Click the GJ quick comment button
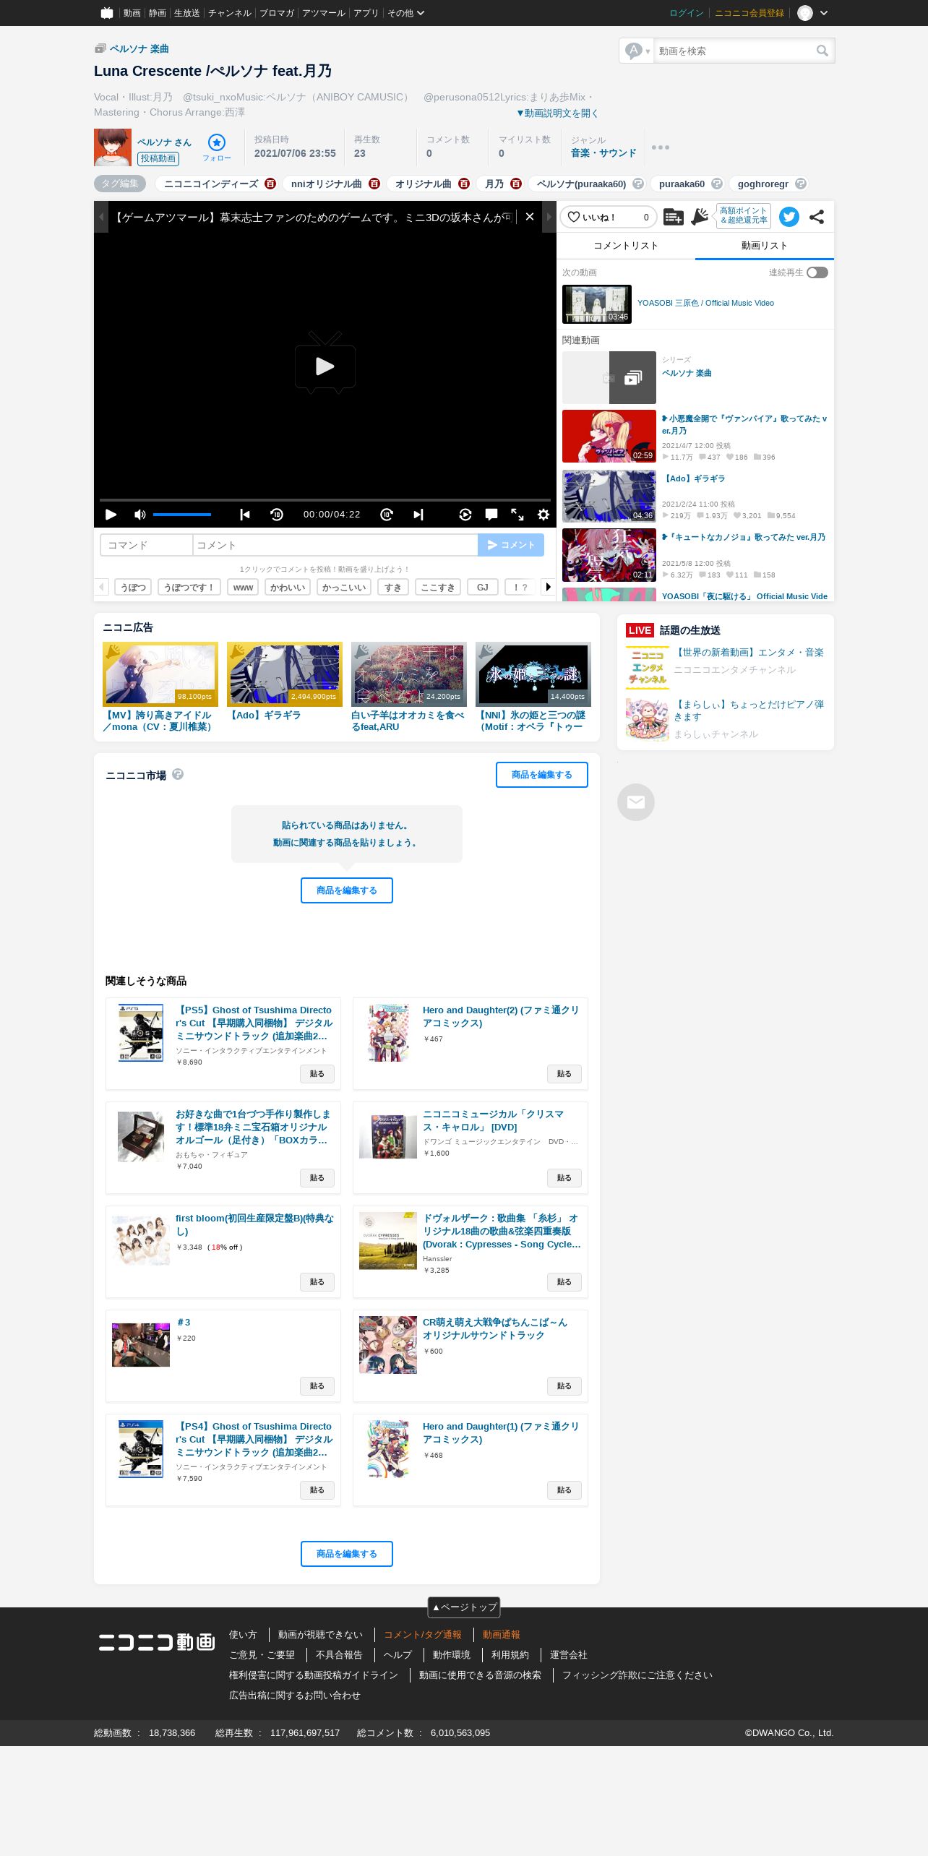This screenshot has width=928, height=1856. pos(483,587)
